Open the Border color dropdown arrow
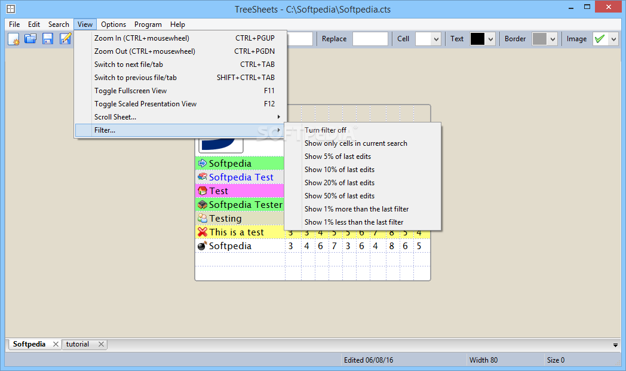Image resolution: width=626 pixels, height=371 pixels. tap(553, 39)
